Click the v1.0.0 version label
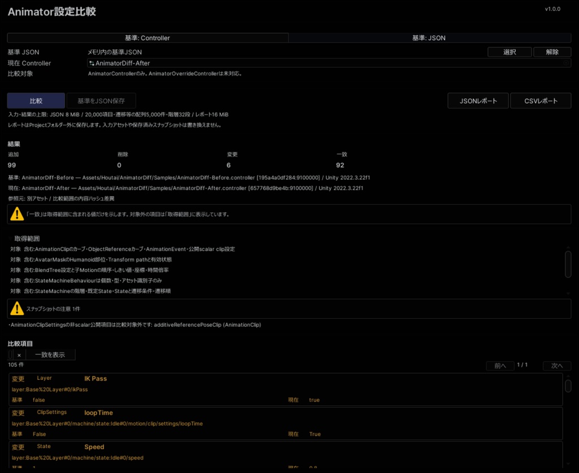 [x=553, y=9]
